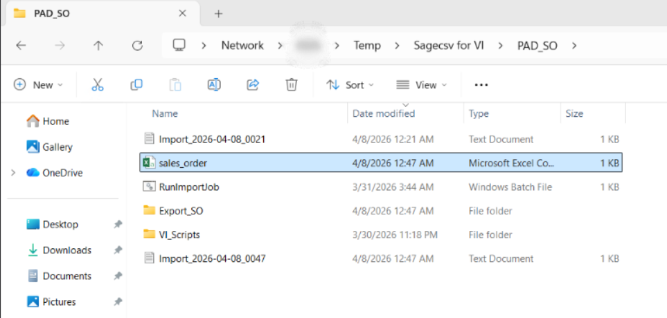
Task: Click the date 3/30/2026 11:18 PM
Action: tap(395, 235)
